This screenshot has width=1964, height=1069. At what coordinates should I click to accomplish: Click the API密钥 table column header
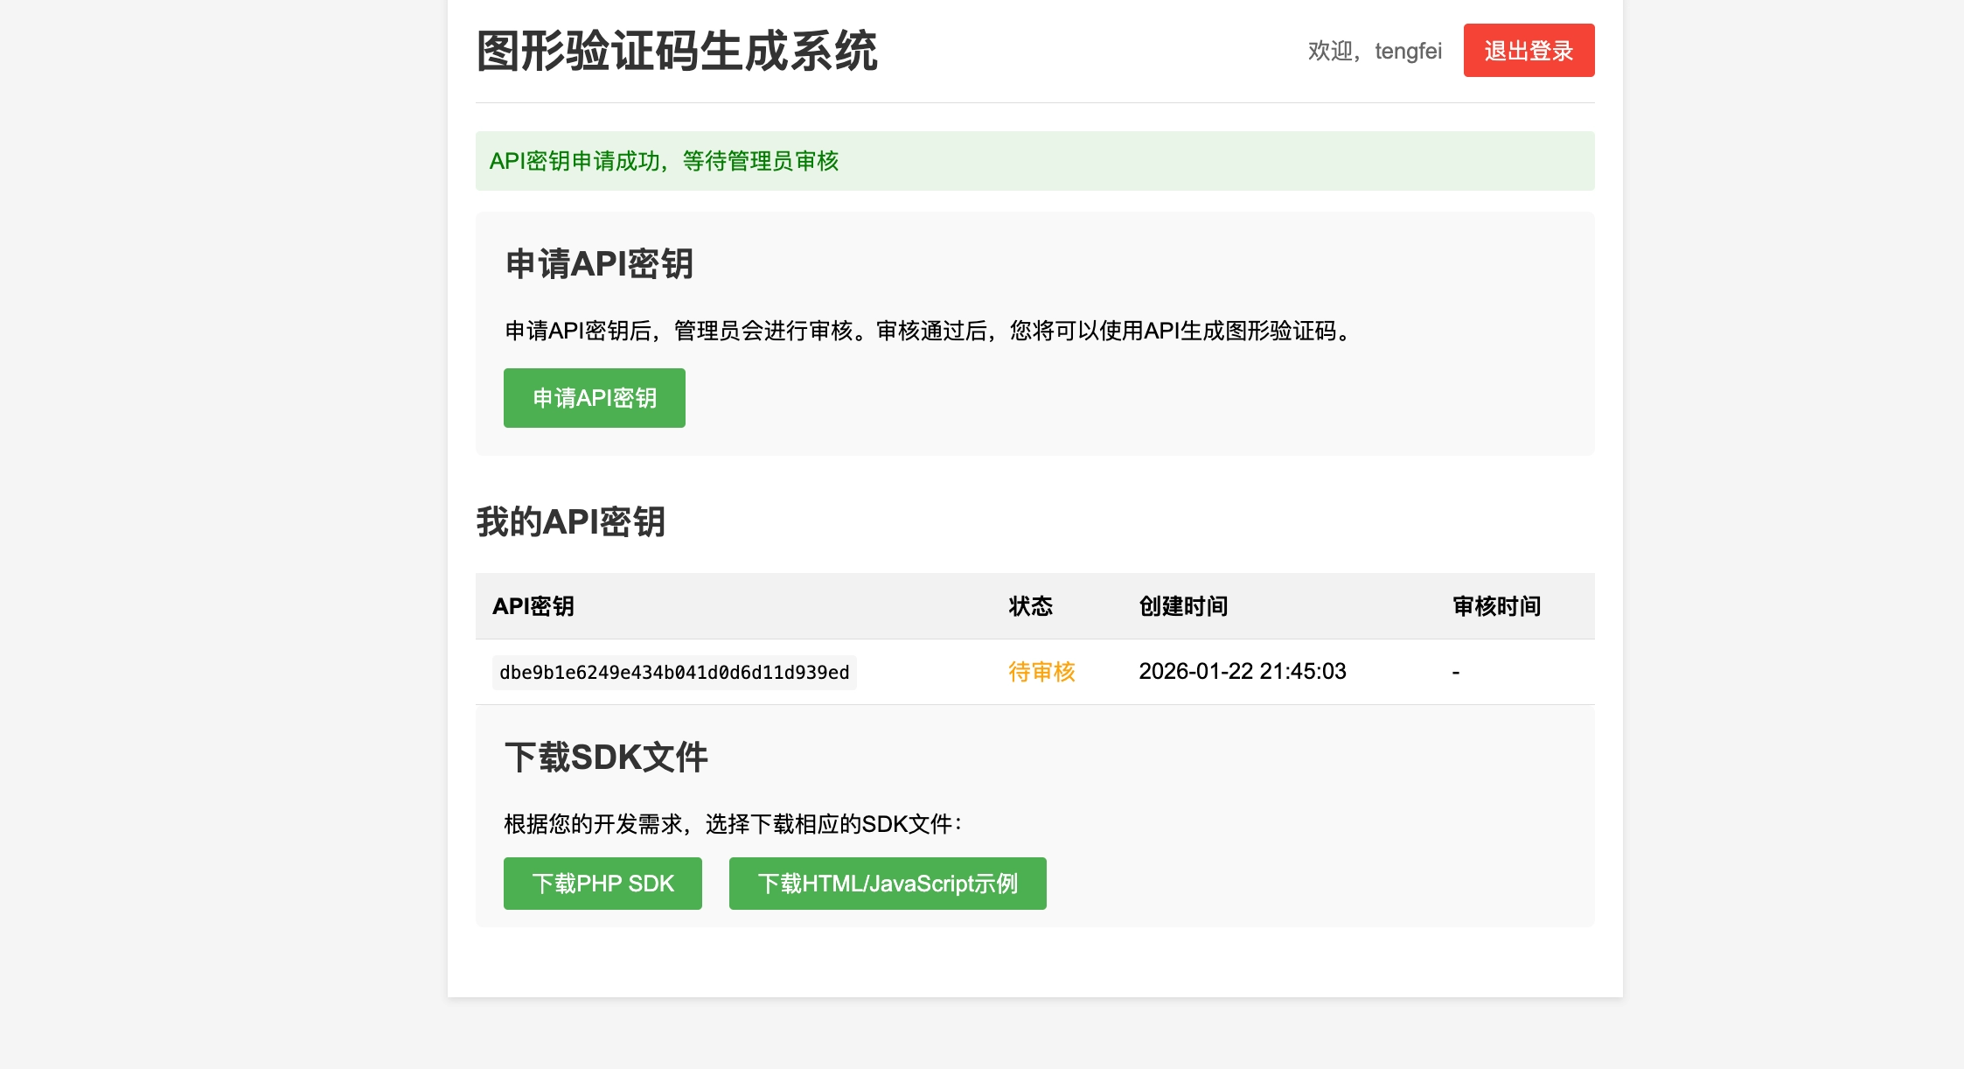click(533, 605)
